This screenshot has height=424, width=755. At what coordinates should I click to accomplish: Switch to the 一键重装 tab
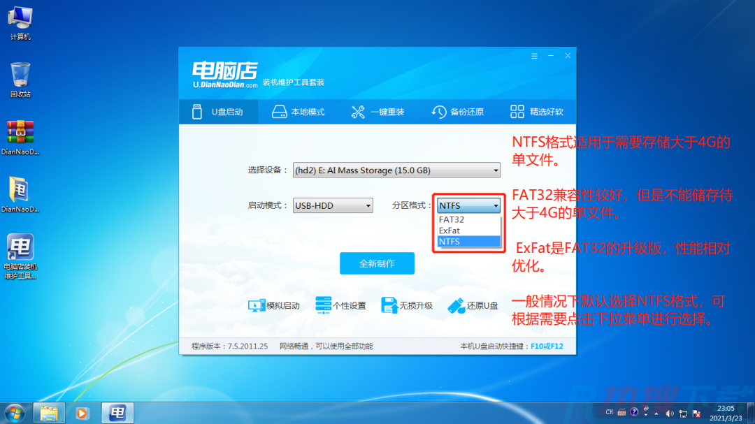tap(377, 112)
